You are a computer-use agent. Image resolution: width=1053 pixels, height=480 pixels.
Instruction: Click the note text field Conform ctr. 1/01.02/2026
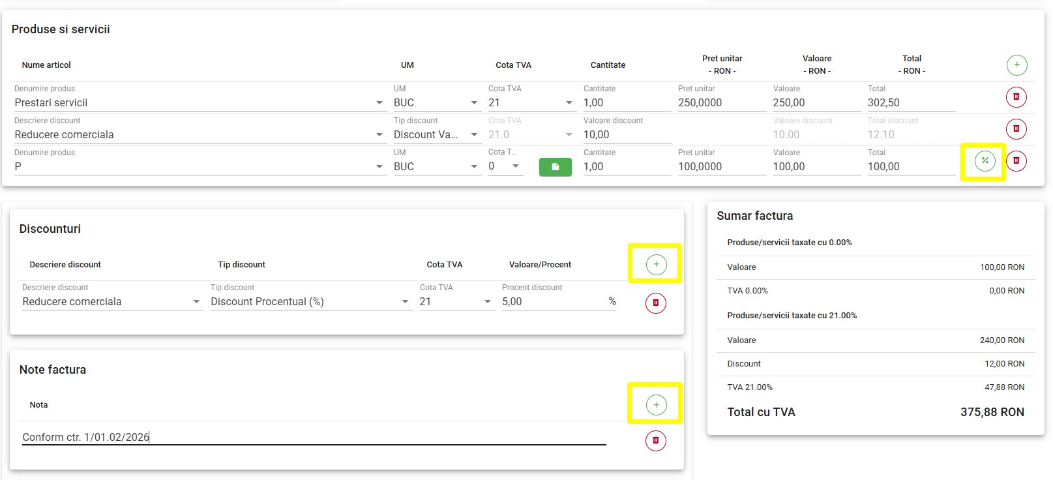[313, 437]
